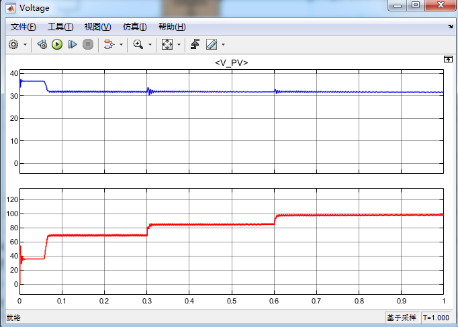Click the 基于采样 status bar label
Image resolution: width=458 pixels, height=327 pixels.
pyautogui.click(x=402, y=318)
